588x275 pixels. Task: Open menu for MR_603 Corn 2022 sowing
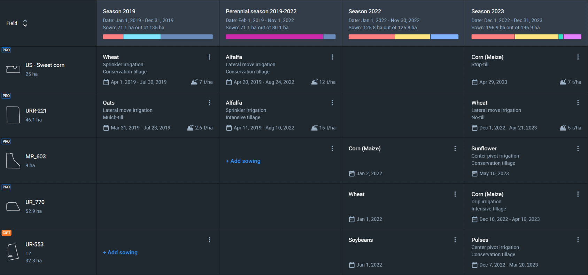[x=455, y=148]
